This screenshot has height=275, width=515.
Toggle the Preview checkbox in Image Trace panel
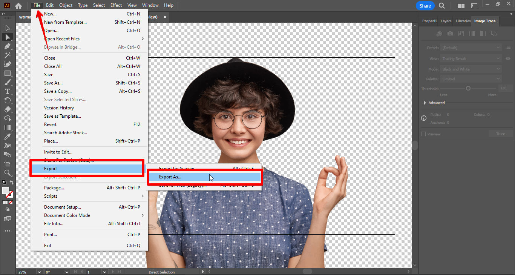click(423, 134)
